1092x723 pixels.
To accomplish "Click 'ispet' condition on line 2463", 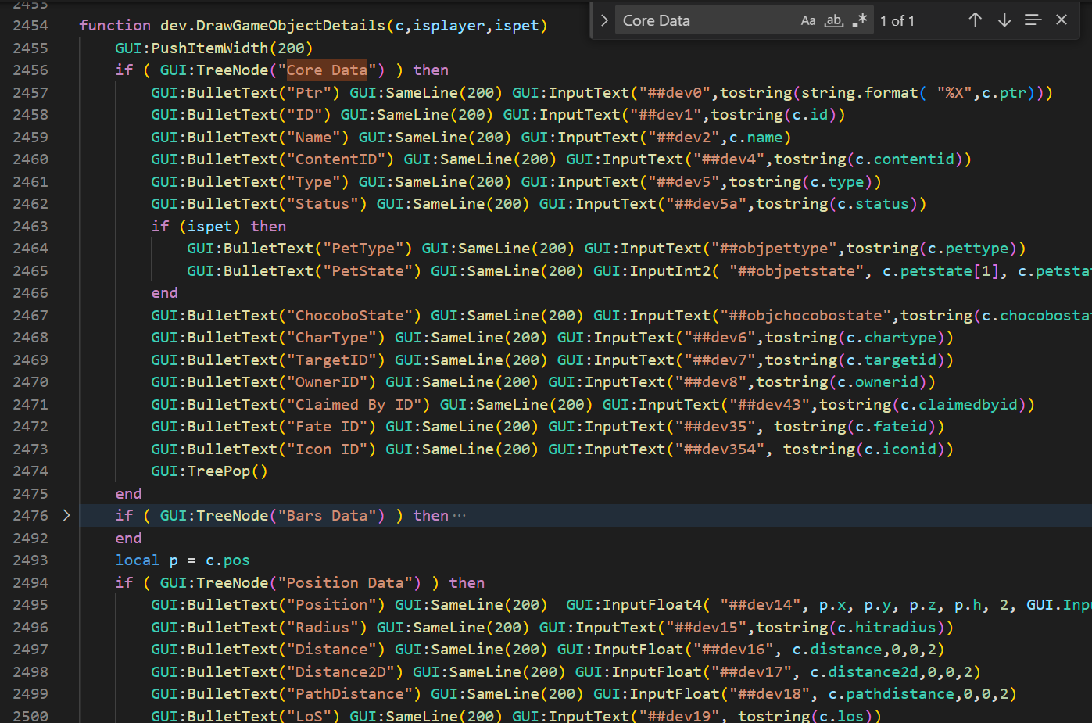I will 209,227.
